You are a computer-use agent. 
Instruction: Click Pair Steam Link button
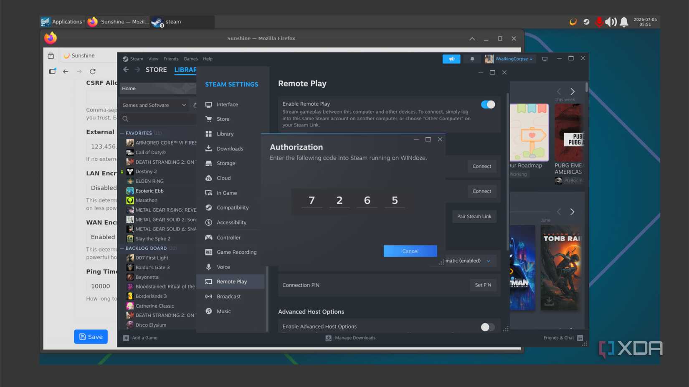click(x=474, y=216)
